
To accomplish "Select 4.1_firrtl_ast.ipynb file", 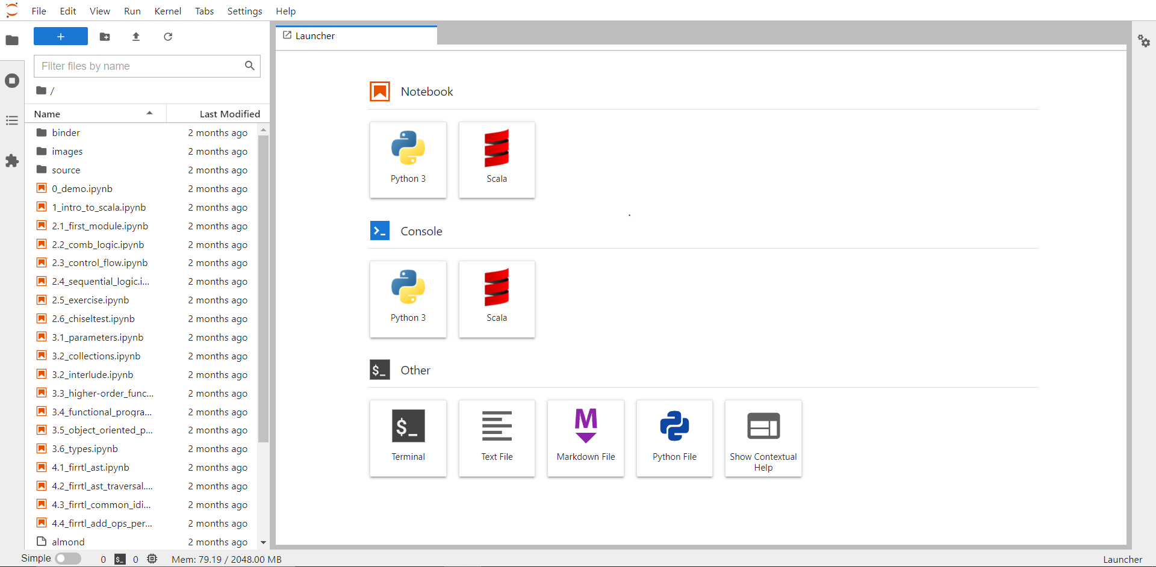I will point(141,467).
